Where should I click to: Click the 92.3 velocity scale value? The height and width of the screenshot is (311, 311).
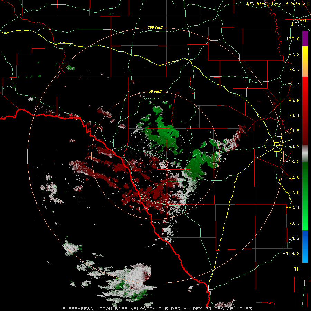coord(294,54)
